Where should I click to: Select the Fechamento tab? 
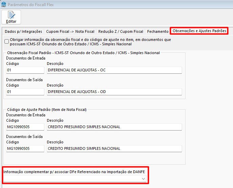pyautogui.click(x=158, y=31)
